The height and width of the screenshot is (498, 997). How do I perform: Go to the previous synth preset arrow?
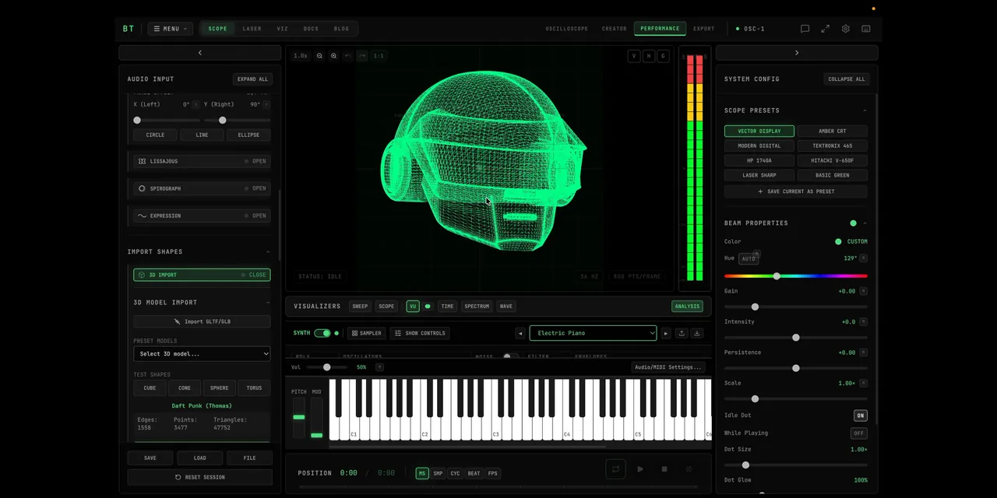(x=520, y=333)
